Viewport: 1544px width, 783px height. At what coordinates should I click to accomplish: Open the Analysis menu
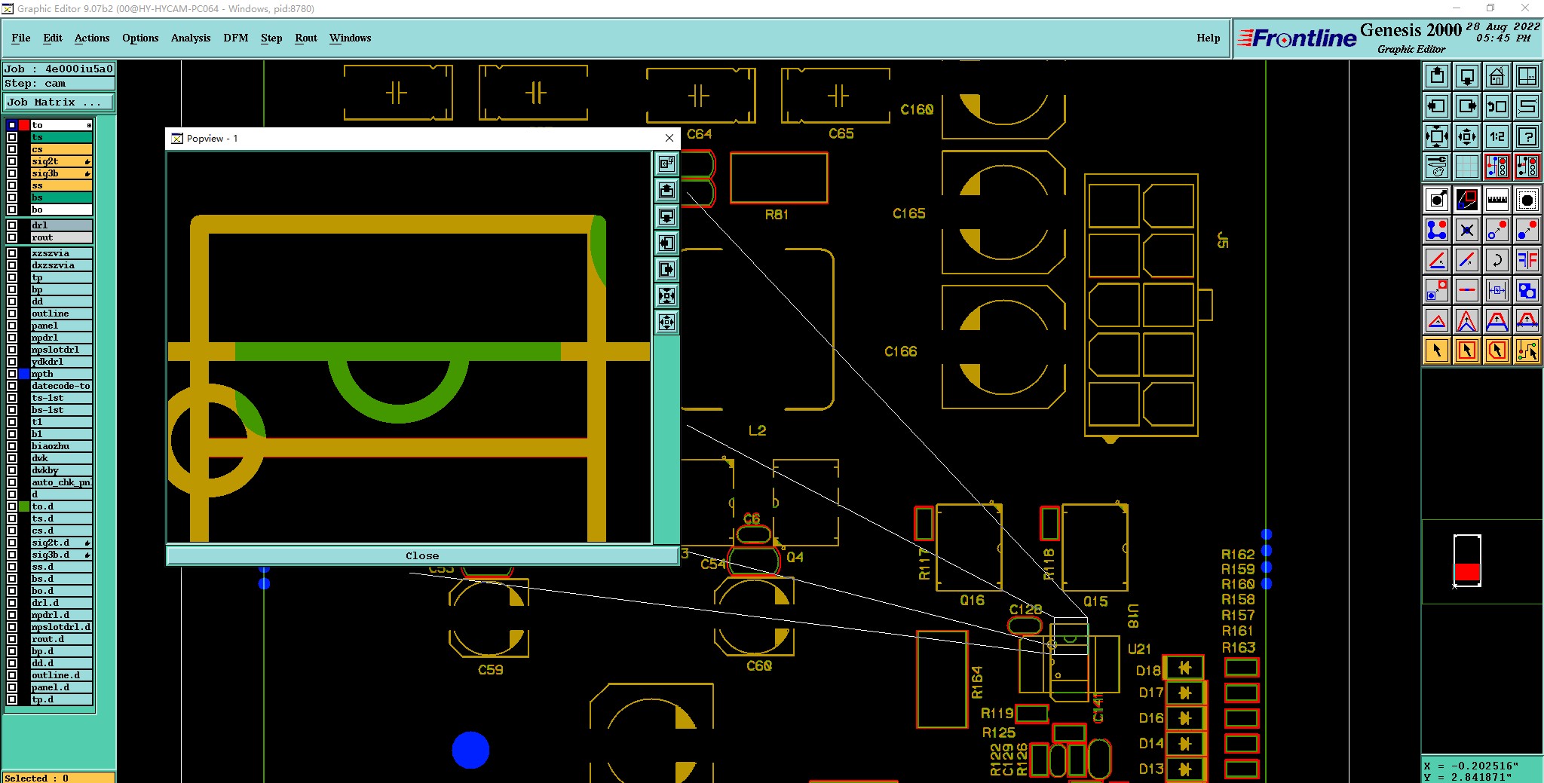click(x=191, y=38)
